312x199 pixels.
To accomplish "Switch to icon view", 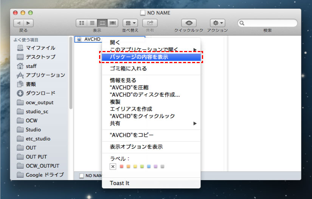I will click(x=82, y=23).
